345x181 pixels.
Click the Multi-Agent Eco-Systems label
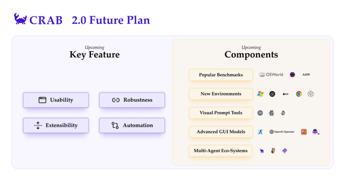[x=221, y=151]
